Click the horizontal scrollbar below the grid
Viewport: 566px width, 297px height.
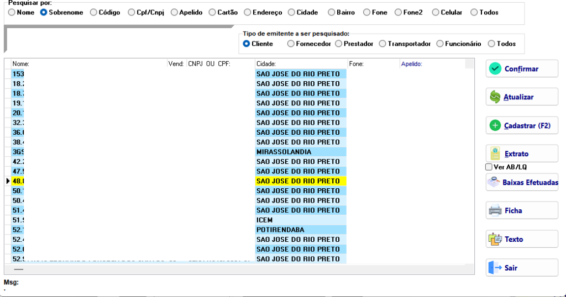[239, 269]
